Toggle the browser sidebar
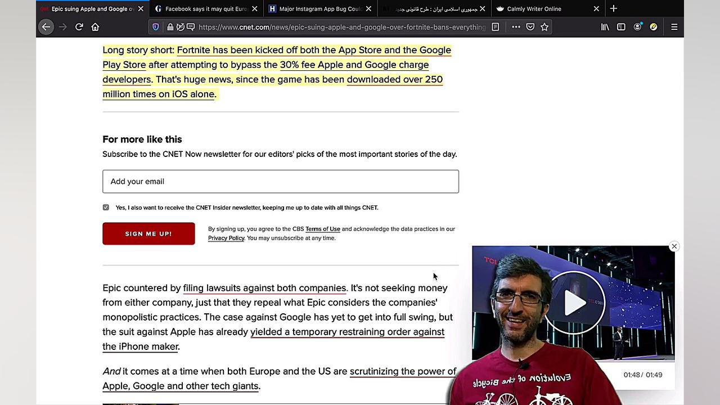This screenshot has width=720, height=405. pyautogui.click(x=621, y=27)
